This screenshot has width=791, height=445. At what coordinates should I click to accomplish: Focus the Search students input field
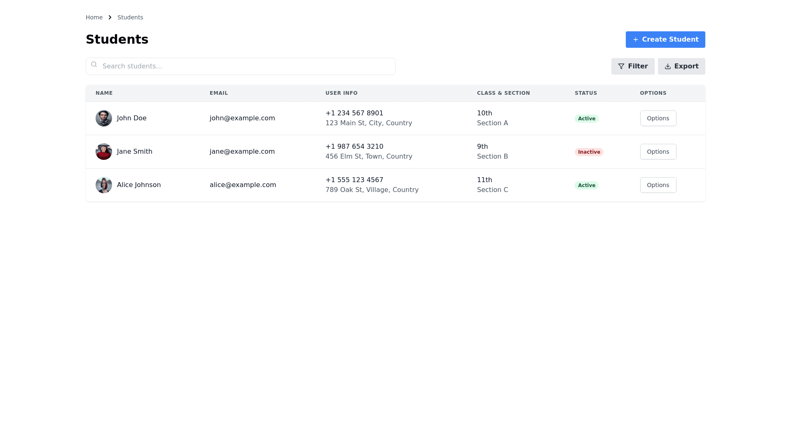[x=247, y=66]
